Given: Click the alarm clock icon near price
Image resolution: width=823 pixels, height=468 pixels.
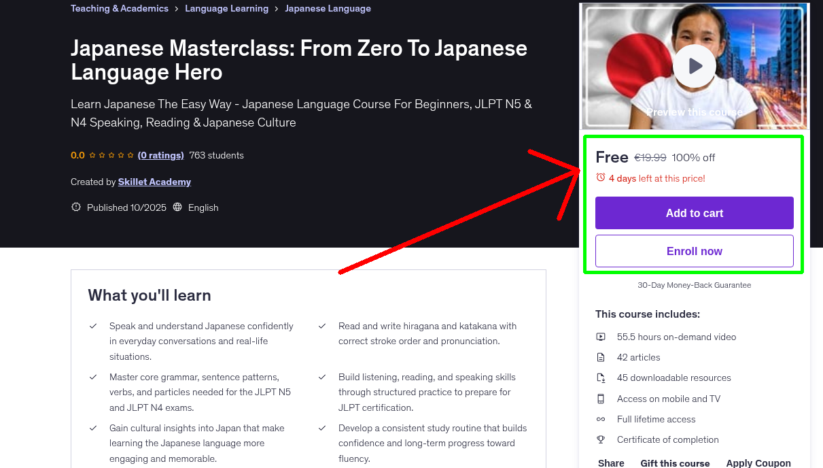Looking at the screenshot, I should pyautogui.click(x=600, y=178).
